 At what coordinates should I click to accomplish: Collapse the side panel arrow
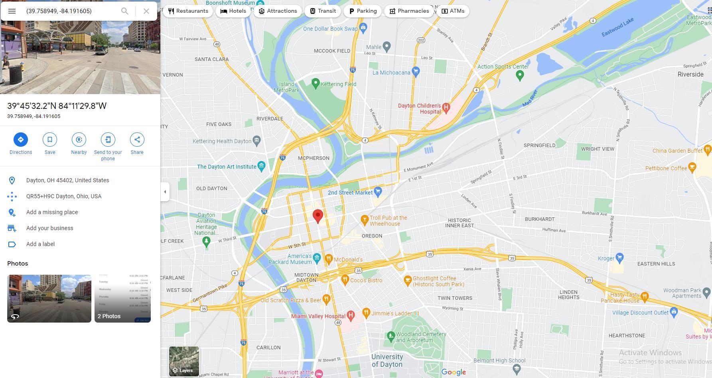coord(165,192)
